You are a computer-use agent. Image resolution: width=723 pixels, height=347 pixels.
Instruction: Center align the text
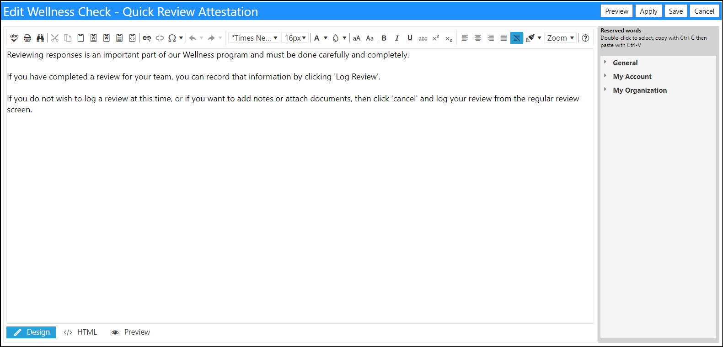click(x=477, y=38)
